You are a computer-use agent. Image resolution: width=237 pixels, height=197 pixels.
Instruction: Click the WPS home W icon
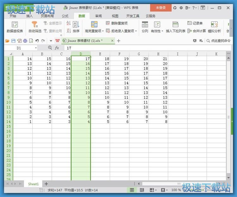58,41
